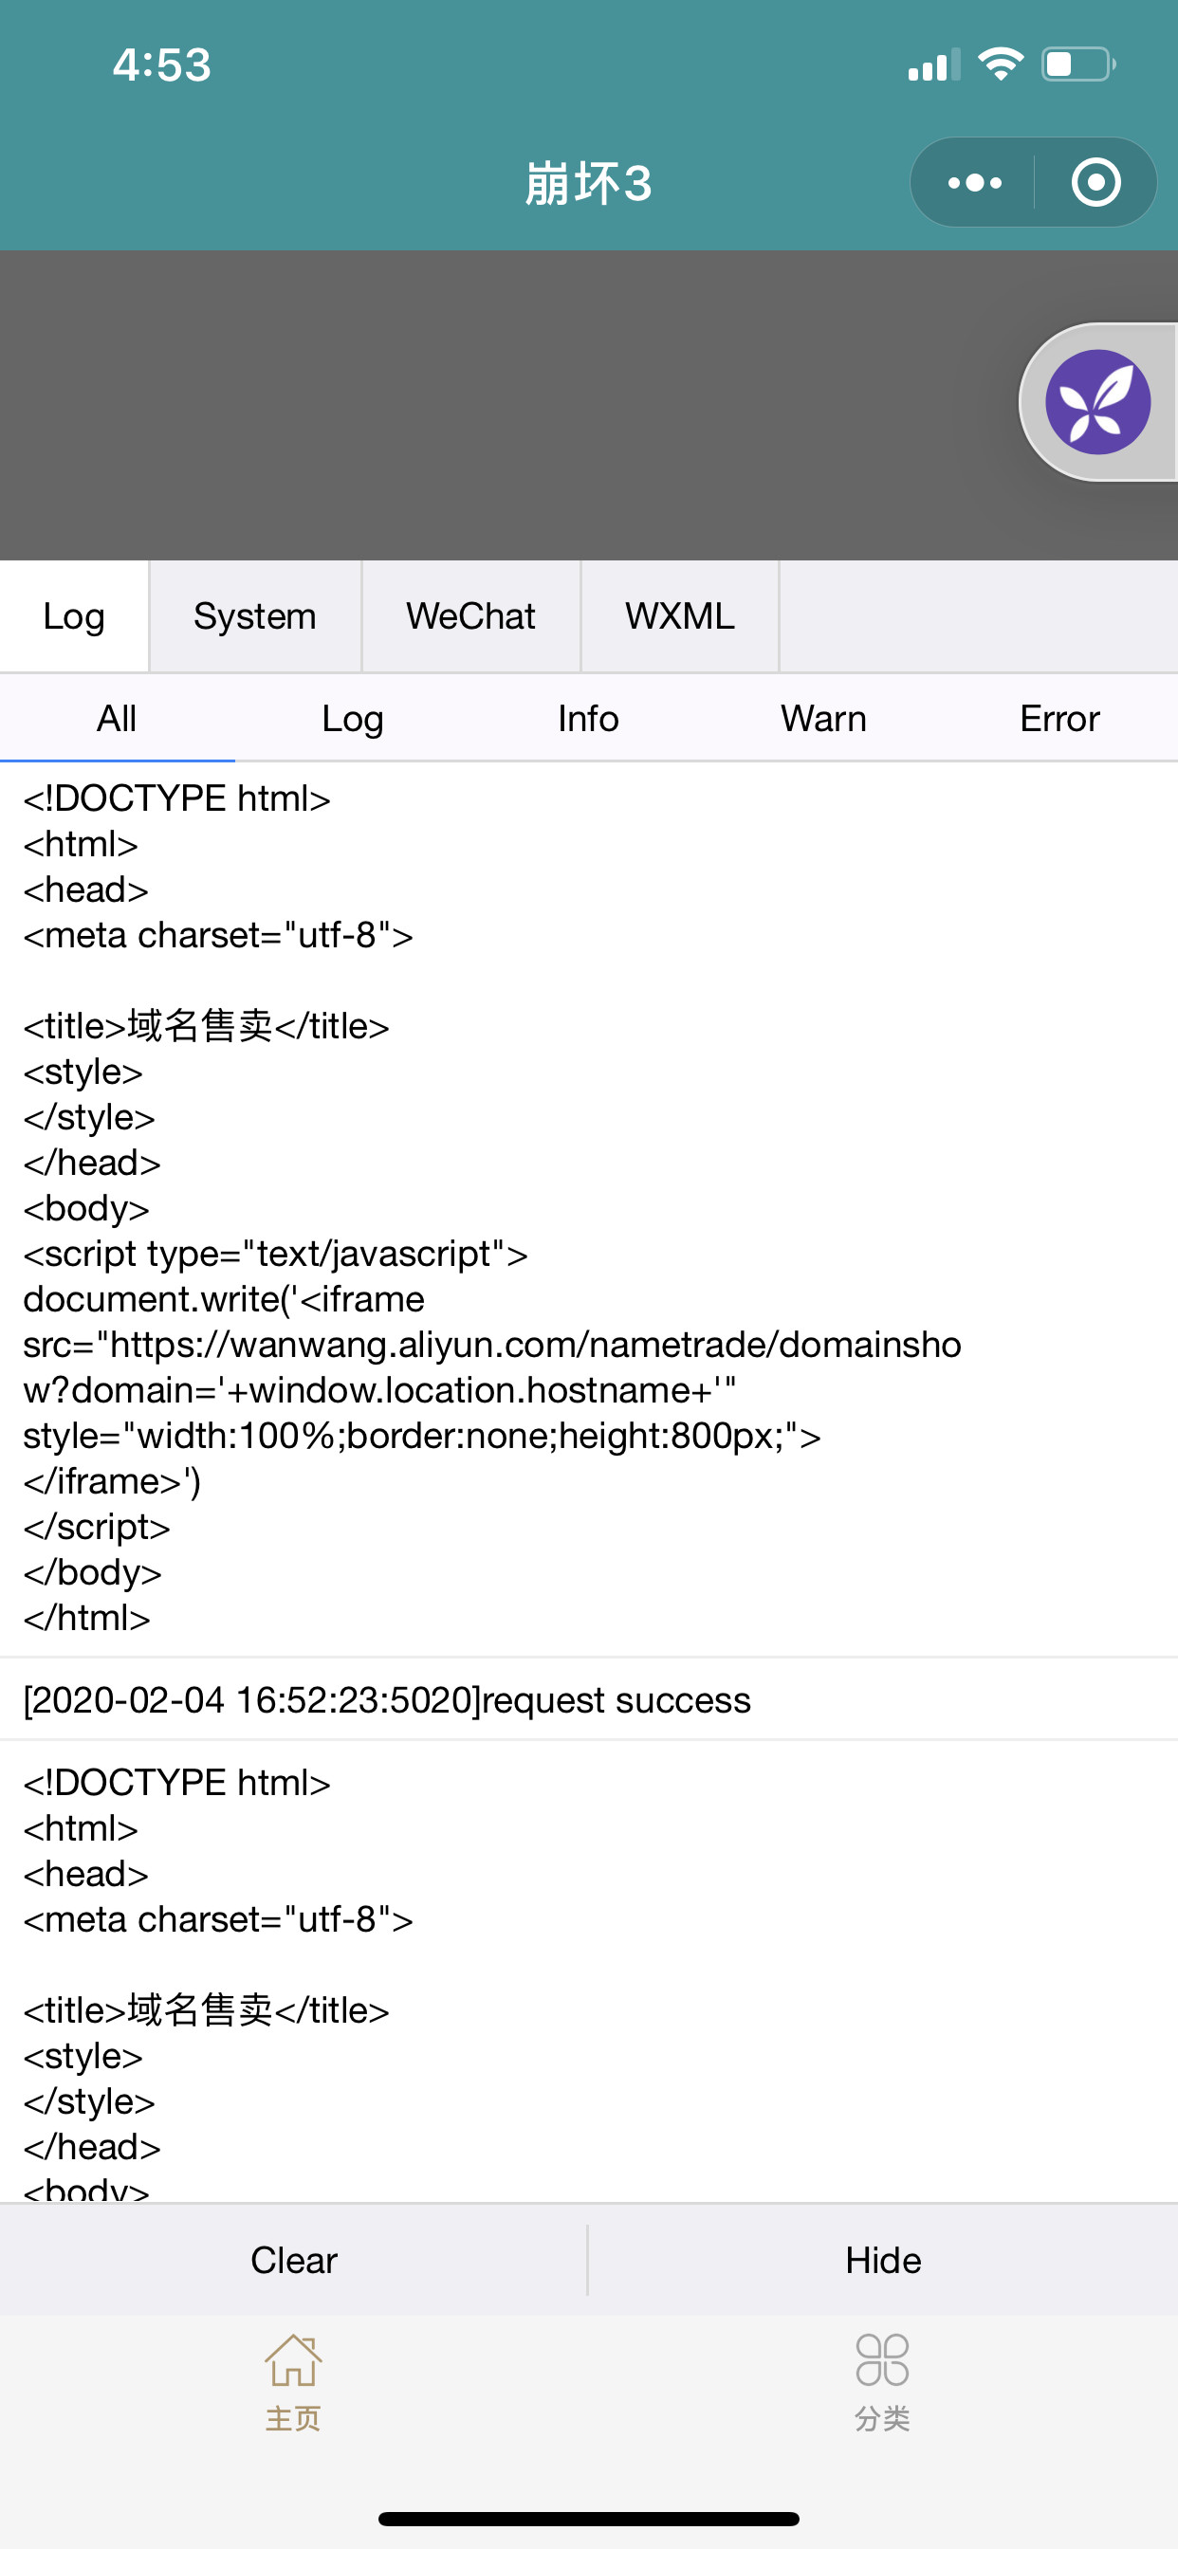
Task: Clear the console log
Action: pyautogui.click(x=294, y=2261)
